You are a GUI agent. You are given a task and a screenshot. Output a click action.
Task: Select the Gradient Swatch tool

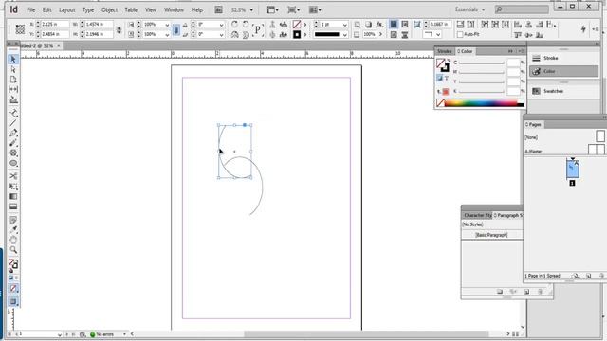click(13, 196)
